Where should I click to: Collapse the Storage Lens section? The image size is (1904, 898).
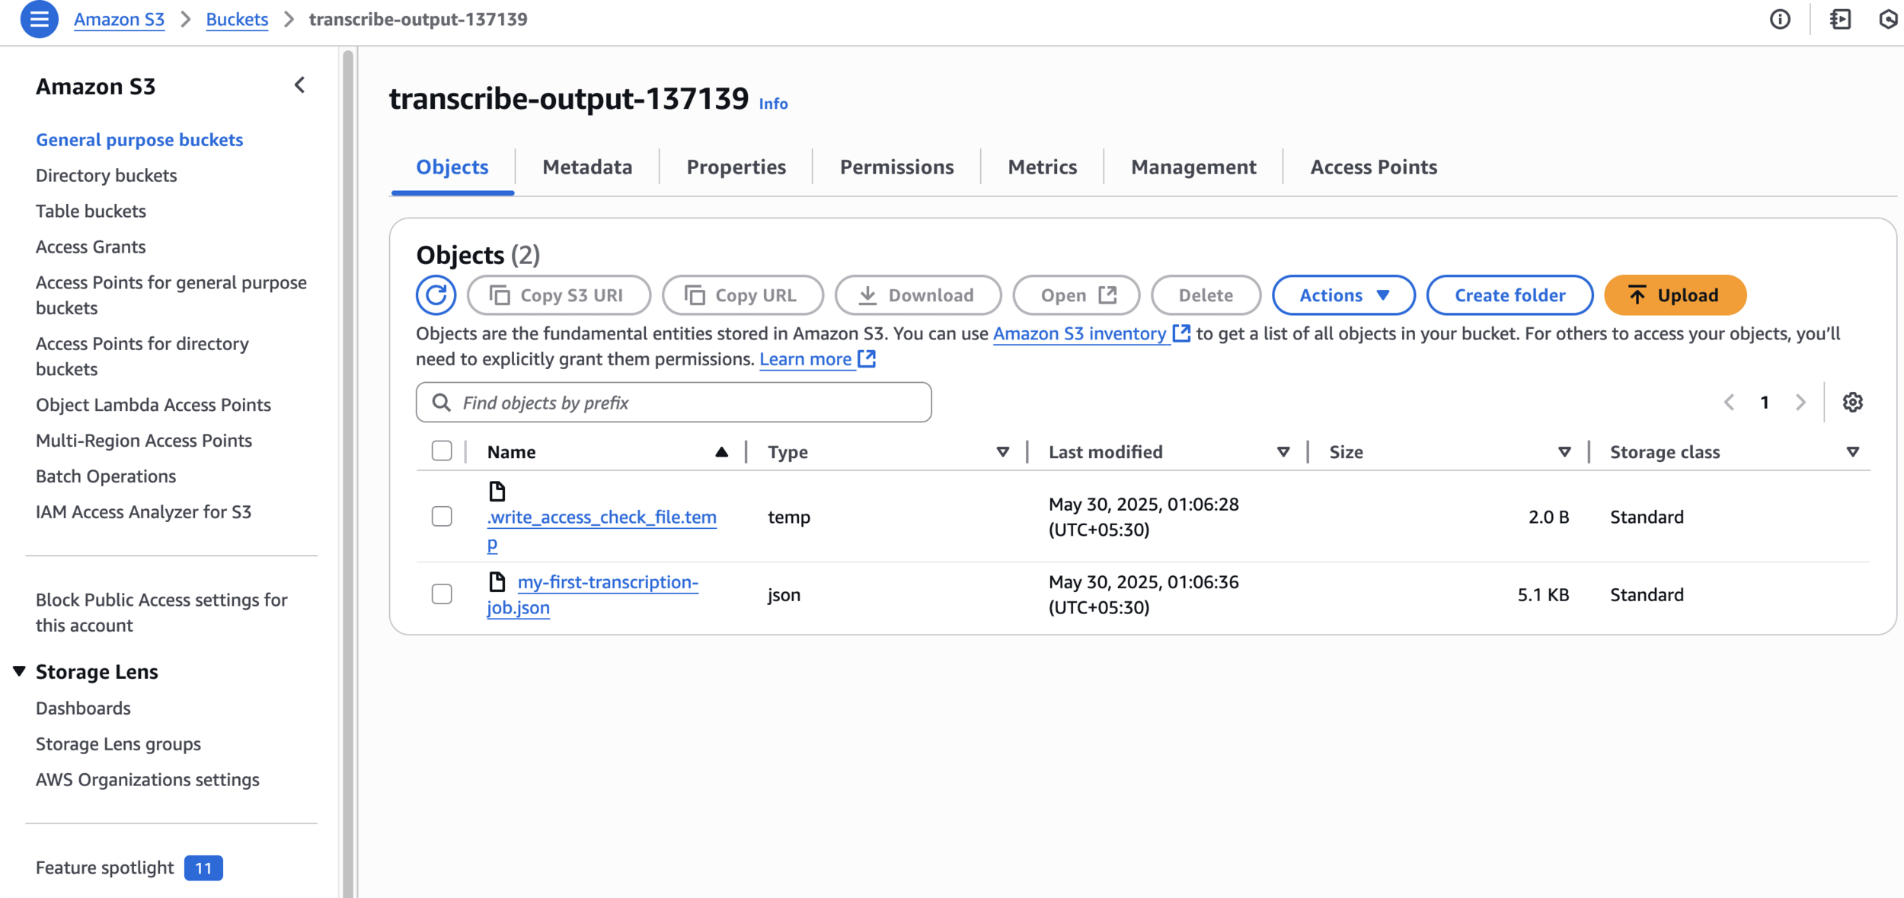(20, 671)
